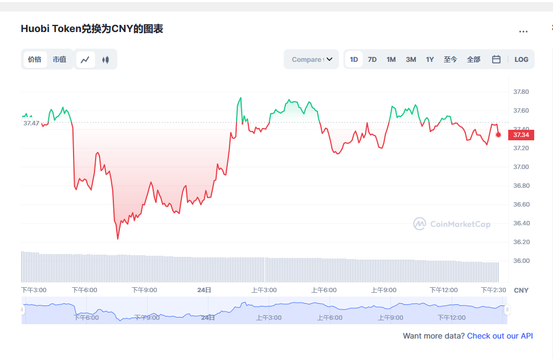553x359 pixels.
Task: Click the 37.80 price axis label
Action: click(x=521, y=92)
